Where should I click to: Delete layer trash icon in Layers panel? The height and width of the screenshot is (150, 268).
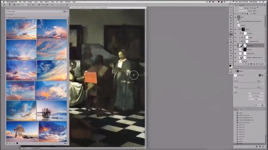[x=263, y=64]
